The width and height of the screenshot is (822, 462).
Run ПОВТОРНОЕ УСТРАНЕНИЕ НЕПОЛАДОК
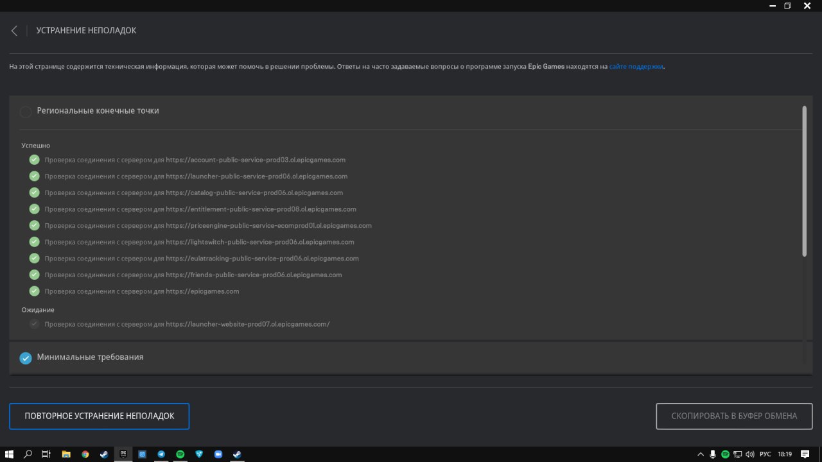pyautogui.click(x=100, y=416)
